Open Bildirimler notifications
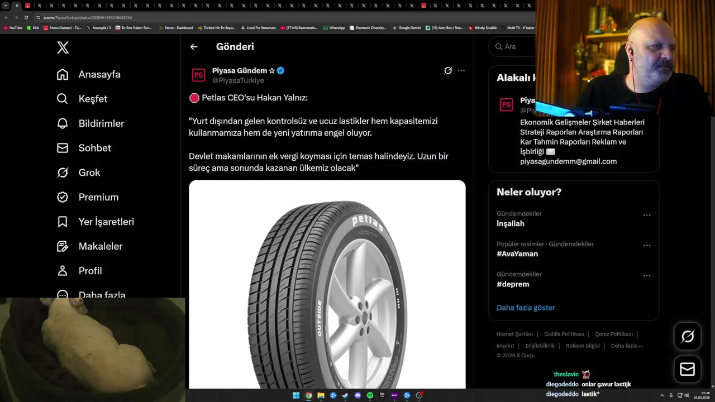Viewport: 715px width, 402px height. tap(90, 123)
